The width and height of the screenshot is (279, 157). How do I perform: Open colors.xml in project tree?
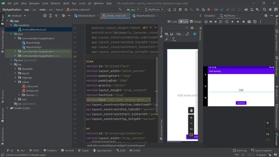tap(32, 86)
